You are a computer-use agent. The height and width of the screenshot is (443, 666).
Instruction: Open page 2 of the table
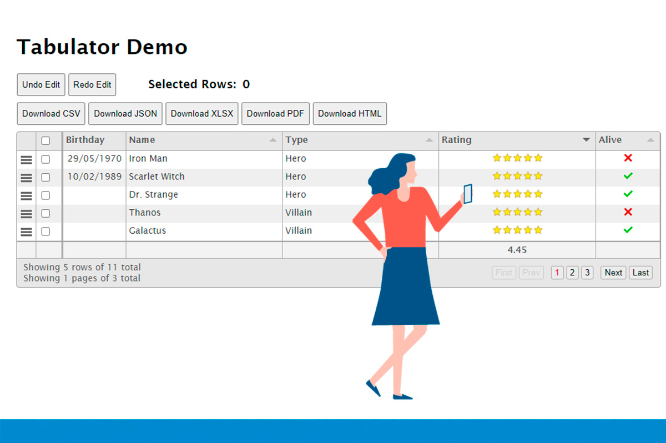tap(572, 273)
